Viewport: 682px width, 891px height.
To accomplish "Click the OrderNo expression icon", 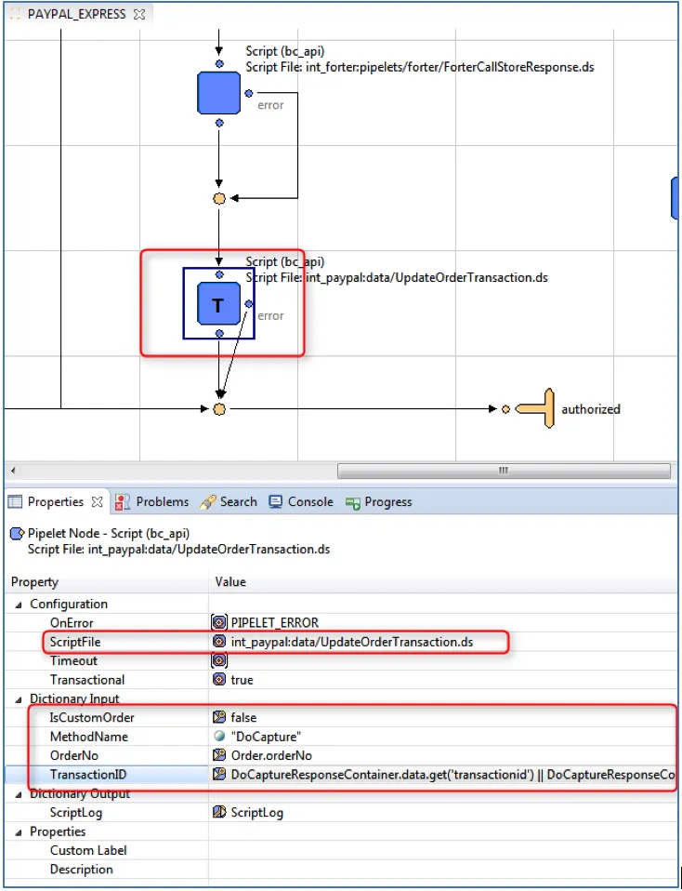I will pos(219,755).
